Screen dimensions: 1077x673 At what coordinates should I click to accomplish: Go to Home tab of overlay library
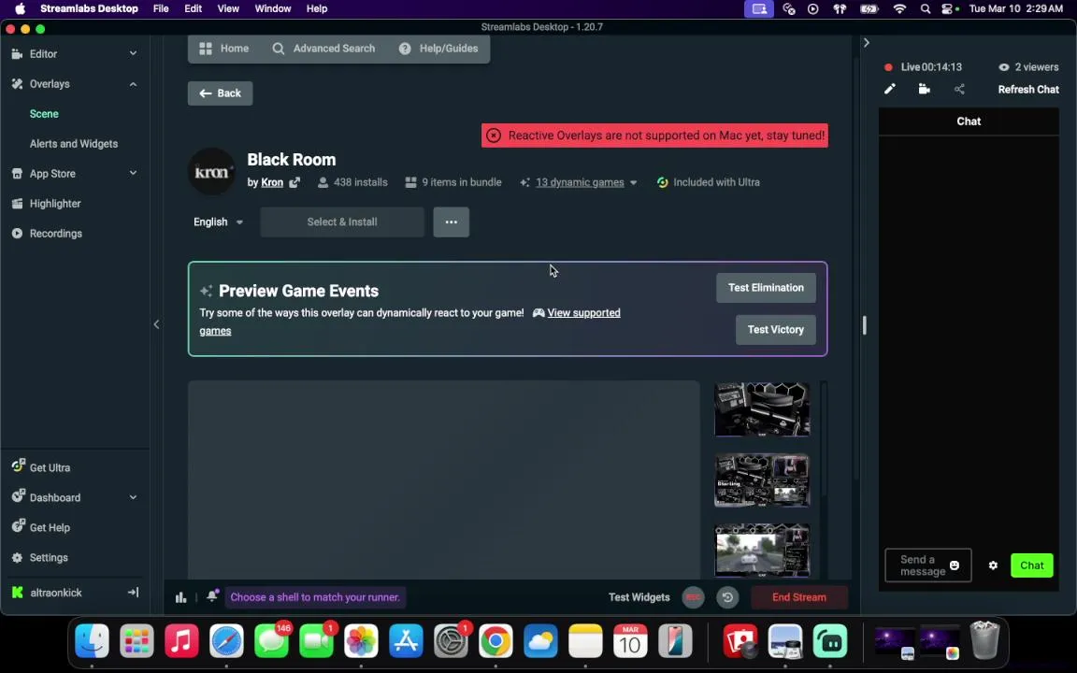pyautogui.click(x=224, y=48)
